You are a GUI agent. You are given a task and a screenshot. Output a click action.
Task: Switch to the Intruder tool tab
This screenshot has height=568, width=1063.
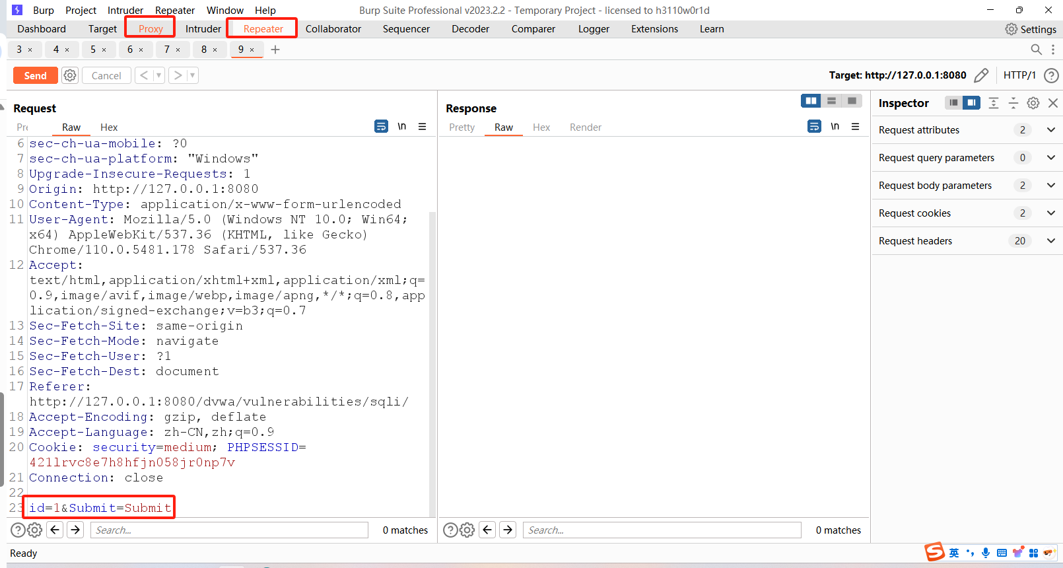(203, 28)
